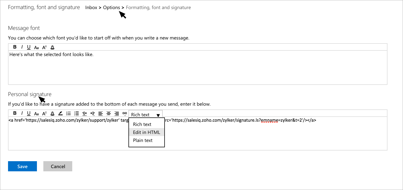Go to Inbox in the breadcrumb
Screen dimensions: 403x190
tap(91, 7)
